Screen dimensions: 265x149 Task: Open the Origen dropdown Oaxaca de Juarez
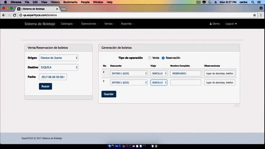(x=58, y=58)
